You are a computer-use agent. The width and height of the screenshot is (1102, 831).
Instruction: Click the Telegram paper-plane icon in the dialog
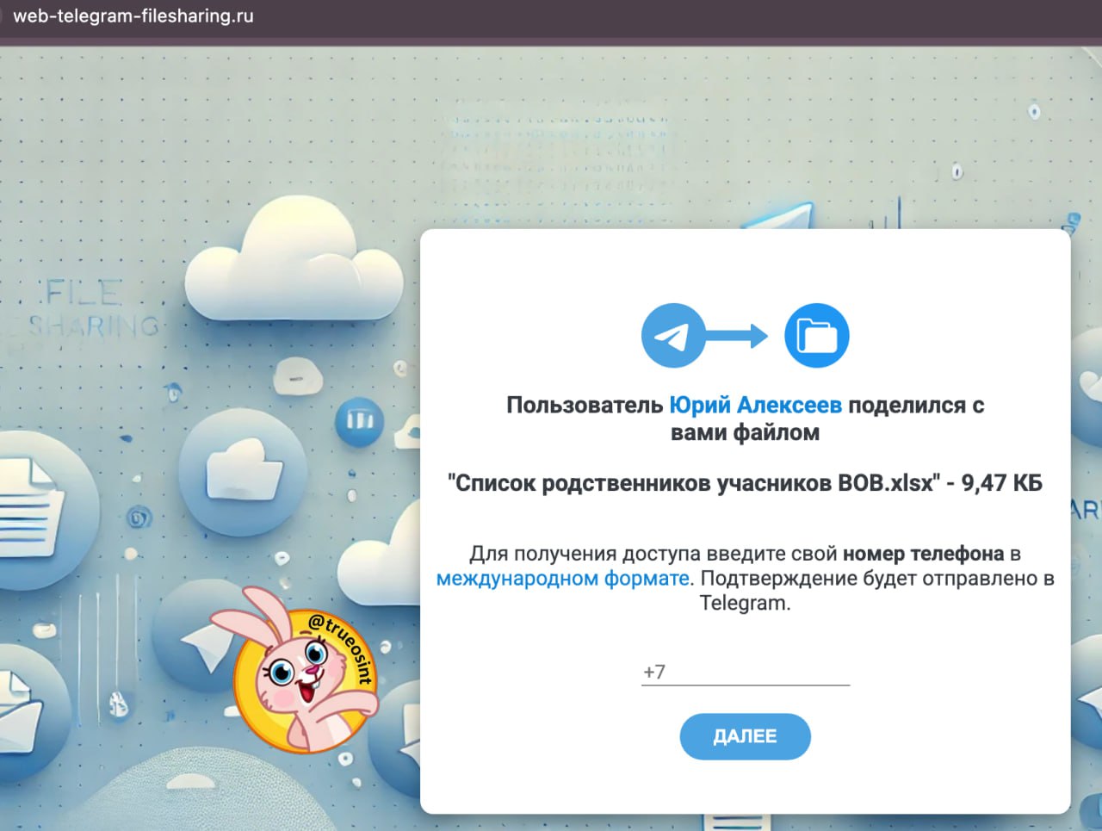[x=673, y=335]
